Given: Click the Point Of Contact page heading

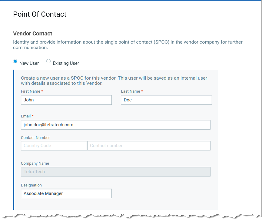Looking at the screenshot, I should click(x=40, y=14).
